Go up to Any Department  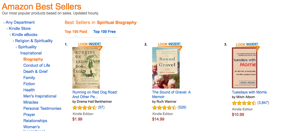pyautogui.click(x=20, y=22)
